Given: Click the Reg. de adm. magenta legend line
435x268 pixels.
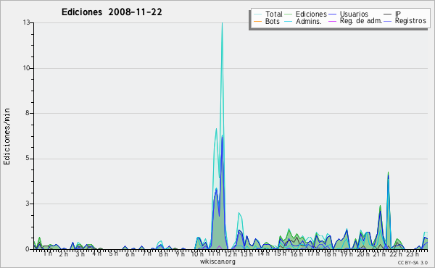Looking at the screenshot, I should pos(332,21).
